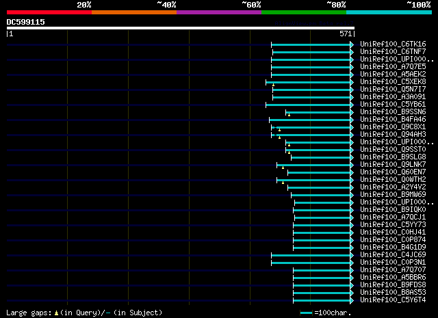
Task: Select the UniRef100_C5Y6T4 label
Action: coord(393,300)
